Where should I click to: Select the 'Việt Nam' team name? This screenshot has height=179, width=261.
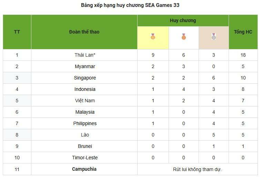click(x=84, y=101)
